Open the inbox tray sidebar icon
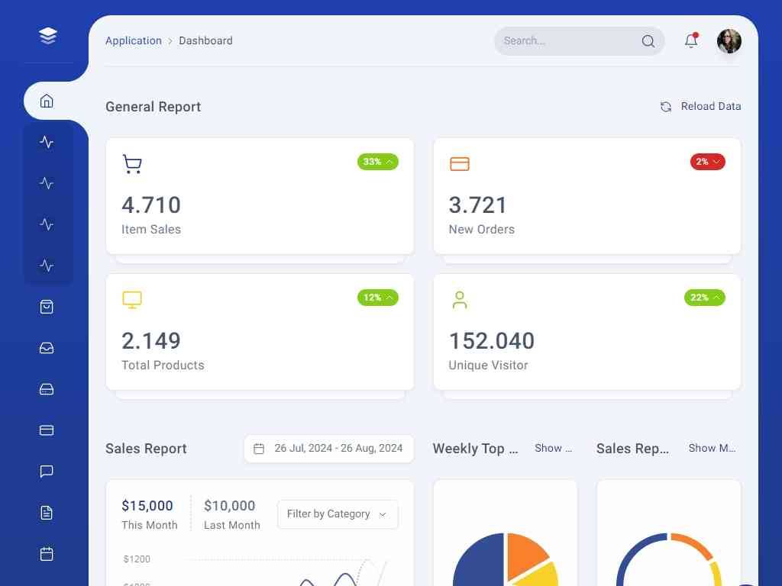Viewport: 782px width, 586px height. coord(47,348)
